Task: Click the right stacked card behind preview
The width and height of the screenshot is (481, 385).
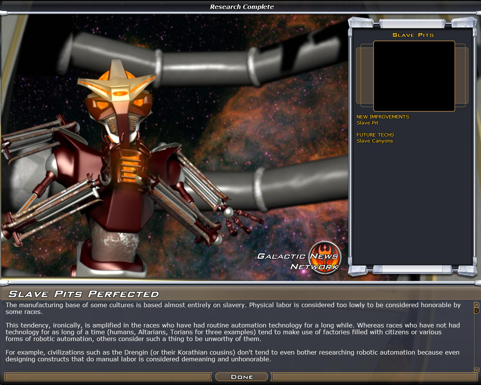Action: click(461, 75)
